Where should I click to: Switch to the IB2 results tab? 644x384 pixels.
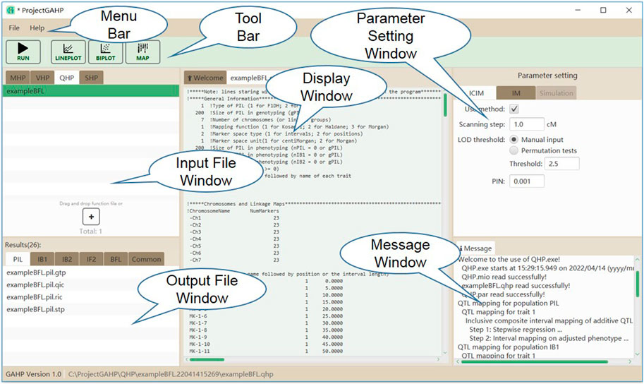tap(67, 260)
